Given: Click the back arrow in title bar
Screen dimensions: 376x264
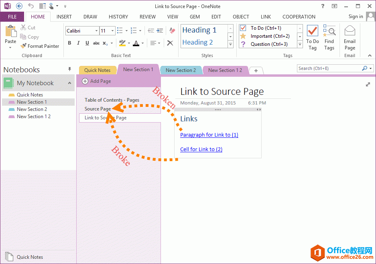Looking at the screenshot, I should (x=19, y=6).
